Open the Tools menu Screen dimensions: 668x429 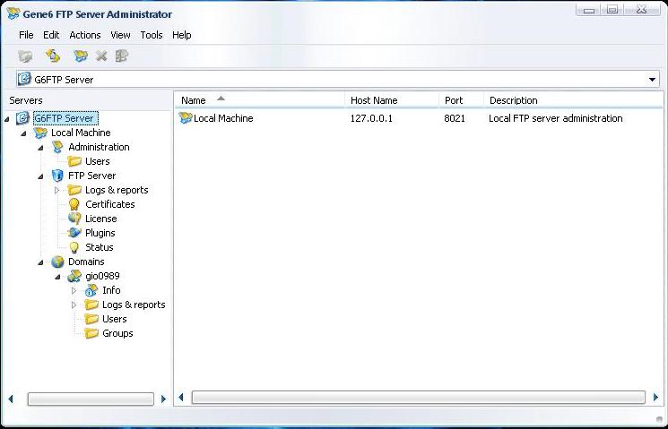152,35
